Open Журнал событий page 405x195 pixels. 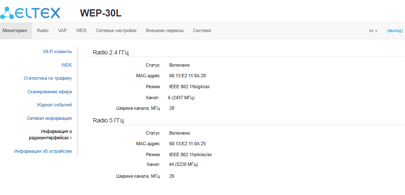point(54,105)
